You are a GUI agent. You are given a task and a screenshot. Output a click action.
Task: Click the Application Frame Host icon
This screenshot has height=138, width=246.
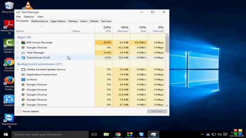[23, 74]
